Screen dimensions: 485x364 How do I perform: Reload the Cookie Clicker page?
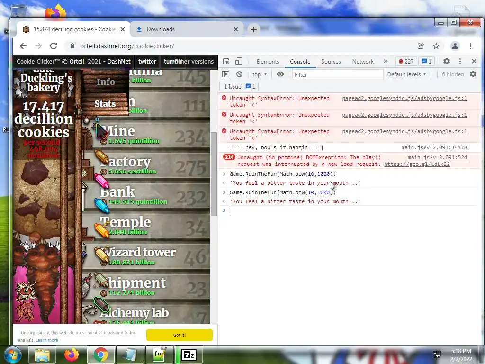pyautogui.click(x=54, y=46)
